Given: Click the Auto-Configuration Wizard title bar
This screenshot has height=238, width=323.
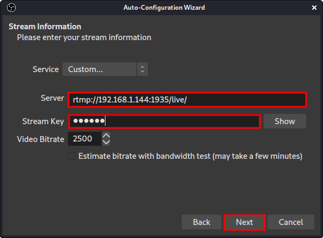Looking at the screenshot, I should [164, 8].
